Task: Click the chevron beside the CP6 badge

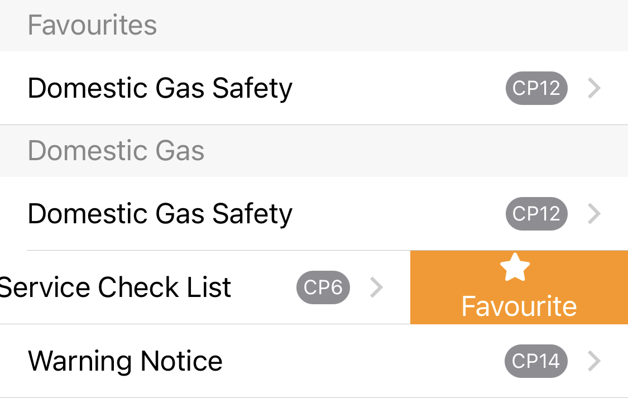Action: (376, 287)
